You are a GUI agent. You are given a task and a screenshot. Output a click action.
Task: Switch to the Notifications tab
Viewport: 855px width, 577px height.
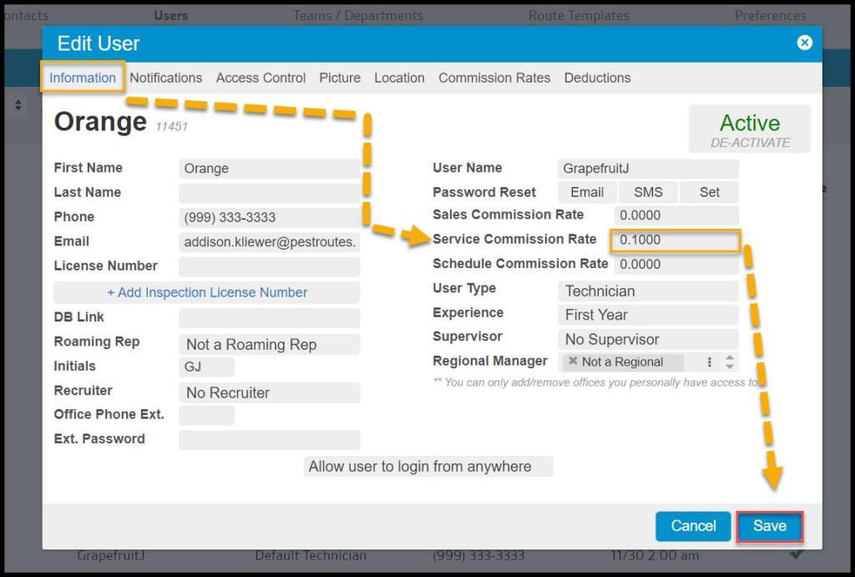pos(165,78)
